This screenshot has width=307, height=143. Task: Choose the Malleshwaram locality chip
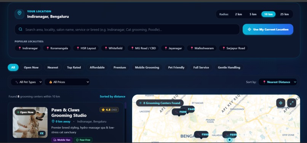201,48
